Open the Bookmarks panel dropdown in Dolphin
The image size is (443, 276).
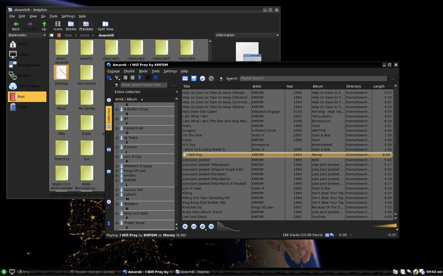click(x=44, y=35)
